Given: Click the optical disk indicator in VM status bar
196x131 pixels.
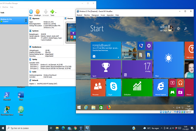Looking at the screenshot, I should point(163,112).
